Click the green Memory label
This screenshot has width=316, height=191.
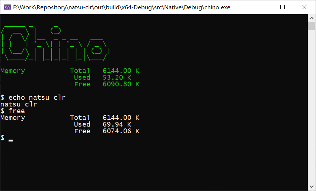click(13, 71)
